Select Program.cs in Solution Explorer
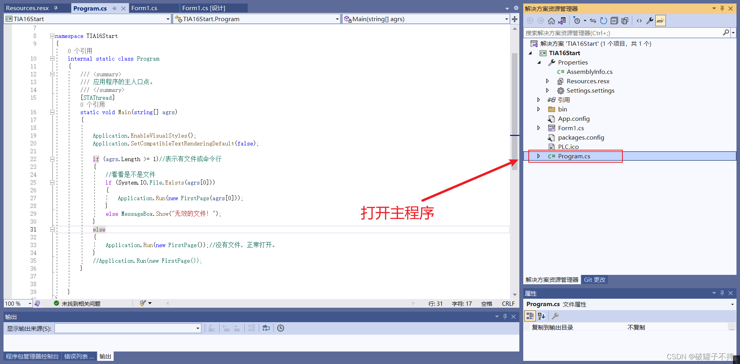 (x=574, y=156)
